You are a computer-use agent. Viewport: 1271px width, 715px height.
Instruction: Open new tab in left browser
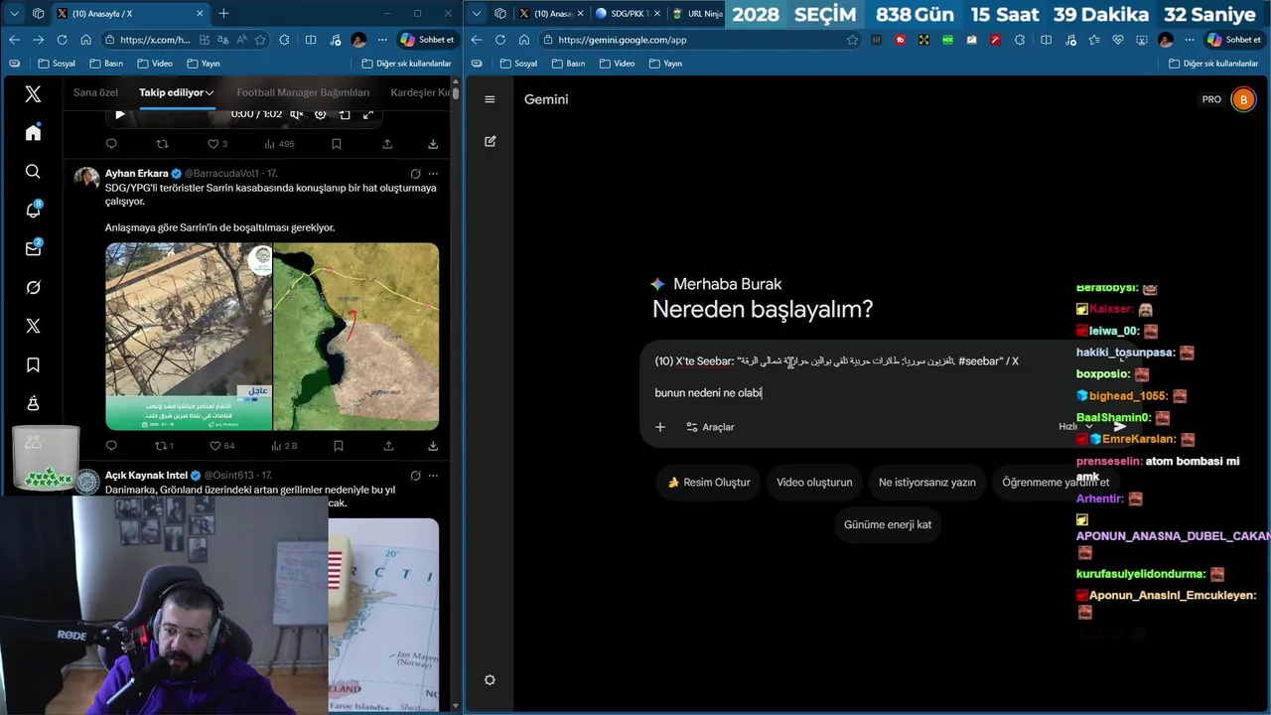pyautogui.click(x=223, y=13)
